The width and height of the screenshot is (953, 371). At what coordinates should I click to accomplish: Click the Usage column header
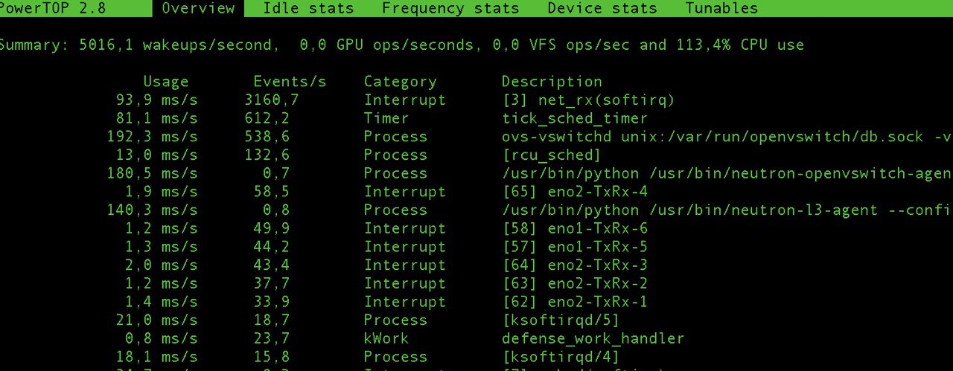point(165,82)
